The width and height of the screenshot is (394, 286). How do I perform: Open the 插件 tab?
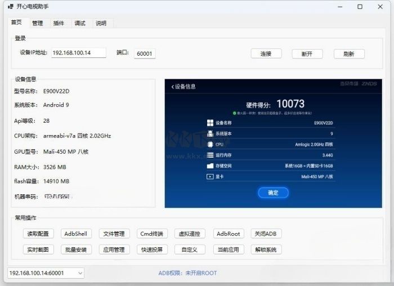59,24
